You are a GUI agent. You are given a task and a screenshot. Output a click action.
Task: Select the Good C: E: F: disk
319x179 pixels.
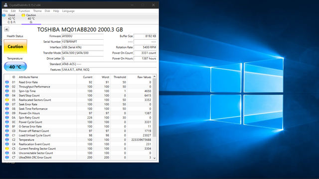[x=11, y=18]
